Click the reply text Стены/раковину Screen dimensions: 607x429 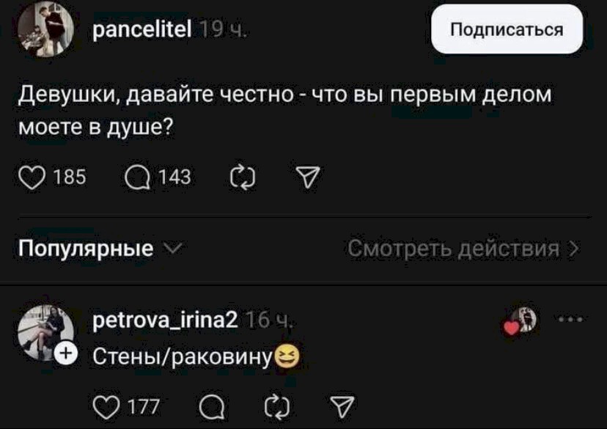click(x=183, y=356)
